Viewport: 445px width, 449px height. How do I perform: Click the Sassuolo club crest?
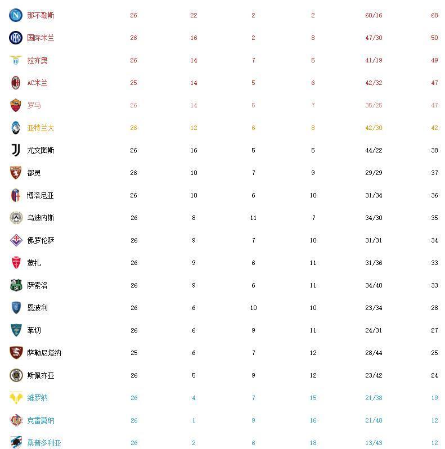(15, 285)
